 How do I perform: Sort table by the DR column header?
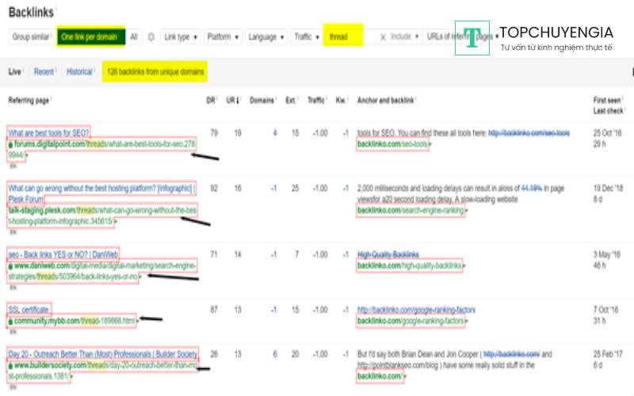[208, 101]
